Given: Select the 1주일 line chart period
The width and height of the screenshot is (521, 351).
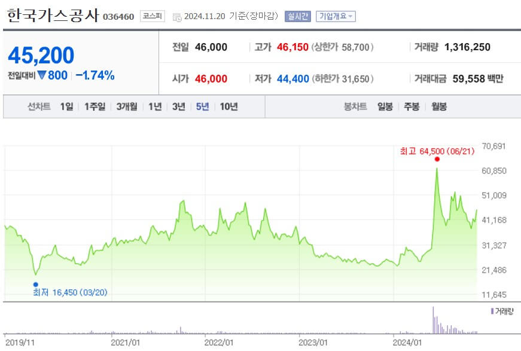Looking at the screenshot, I should pos(95,106).
